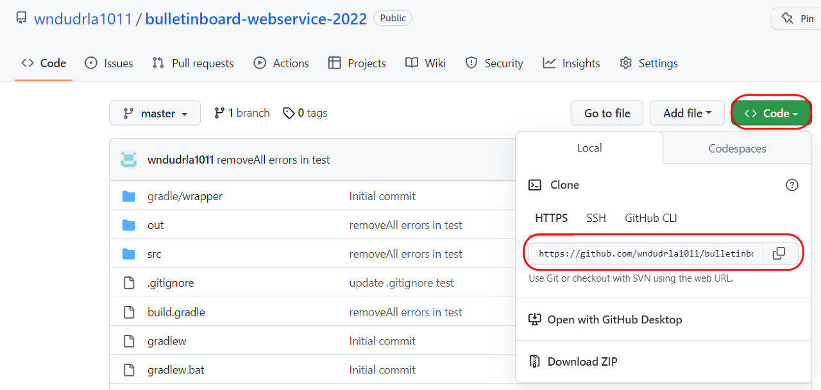Screen dimensions: 821x390
Task: Open the wndudrla1011 commit author link
Action: (180, 160)
